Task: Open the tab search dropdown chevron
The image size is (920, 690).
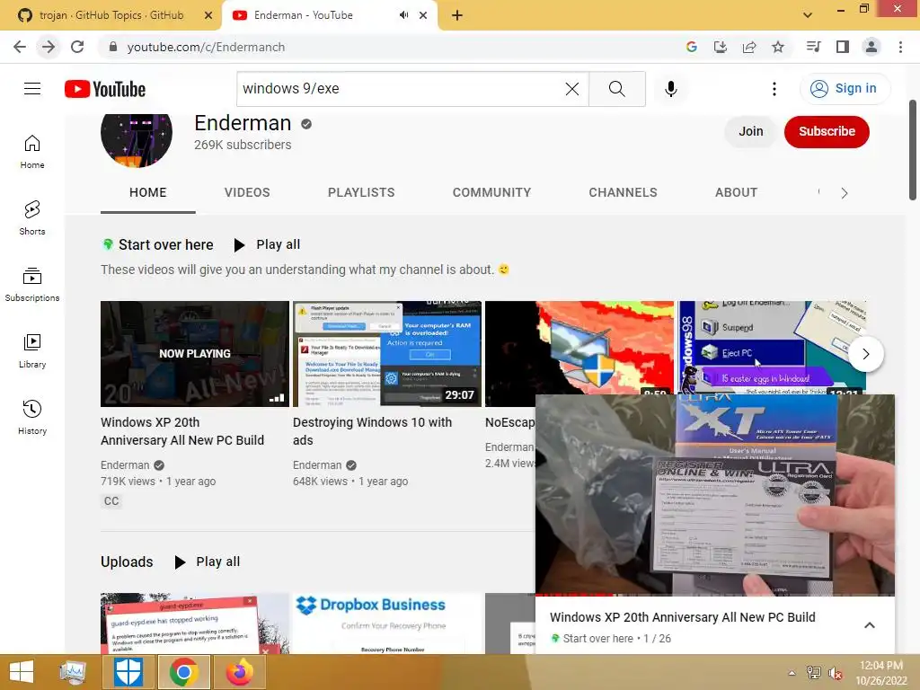Action: pos(808,15)
